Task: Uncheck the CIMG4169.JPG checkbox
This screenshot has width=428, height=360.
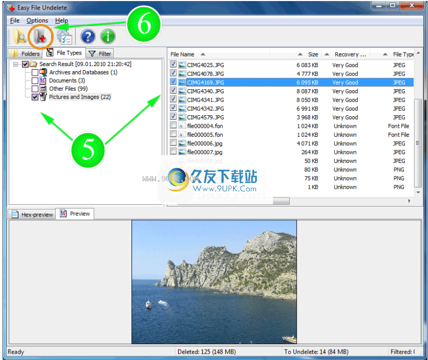Action: tap(173, 82)
